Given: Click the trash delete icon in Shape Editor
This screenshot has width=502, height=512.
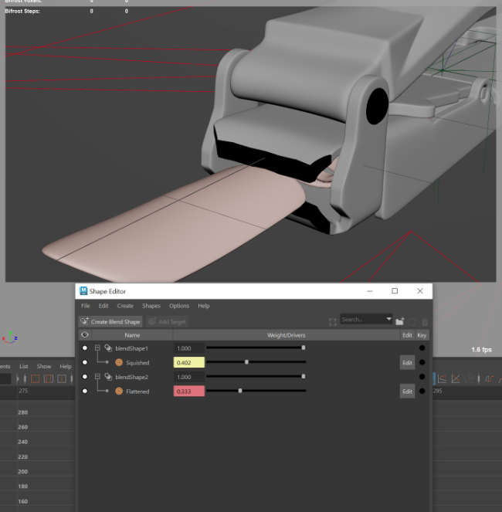Looking at the screenshot, I should pos(425,322).
